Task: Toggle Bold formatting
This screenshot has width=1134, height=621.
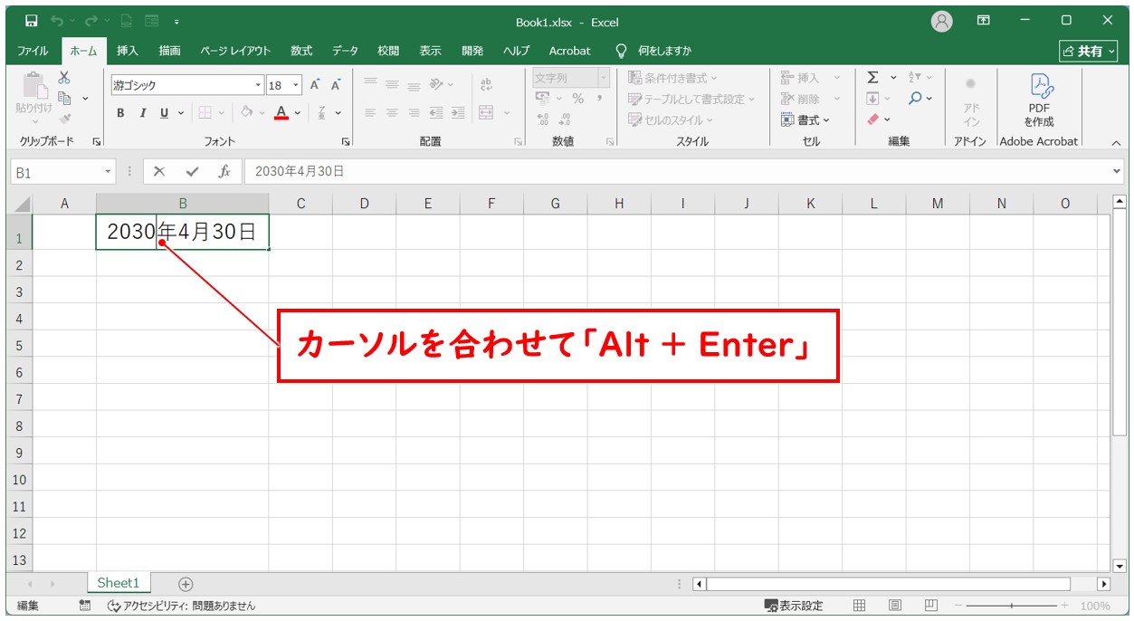Action: coord(120,113)
